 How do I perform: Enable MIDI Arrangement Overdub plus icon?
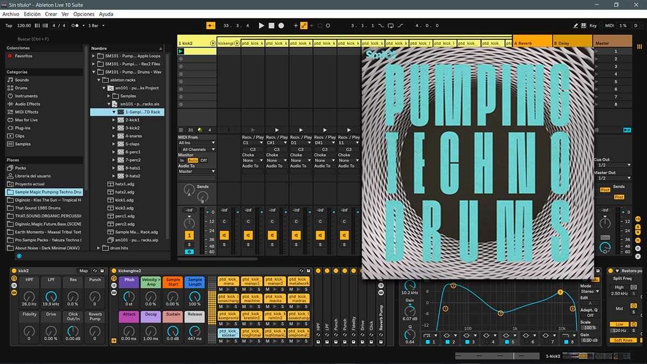(x=295, y=25)
